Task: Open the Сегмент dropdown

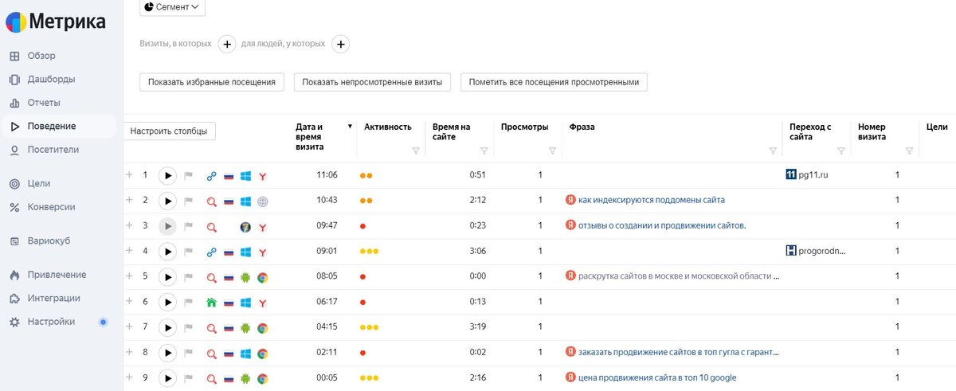Action: coord(172,7)
